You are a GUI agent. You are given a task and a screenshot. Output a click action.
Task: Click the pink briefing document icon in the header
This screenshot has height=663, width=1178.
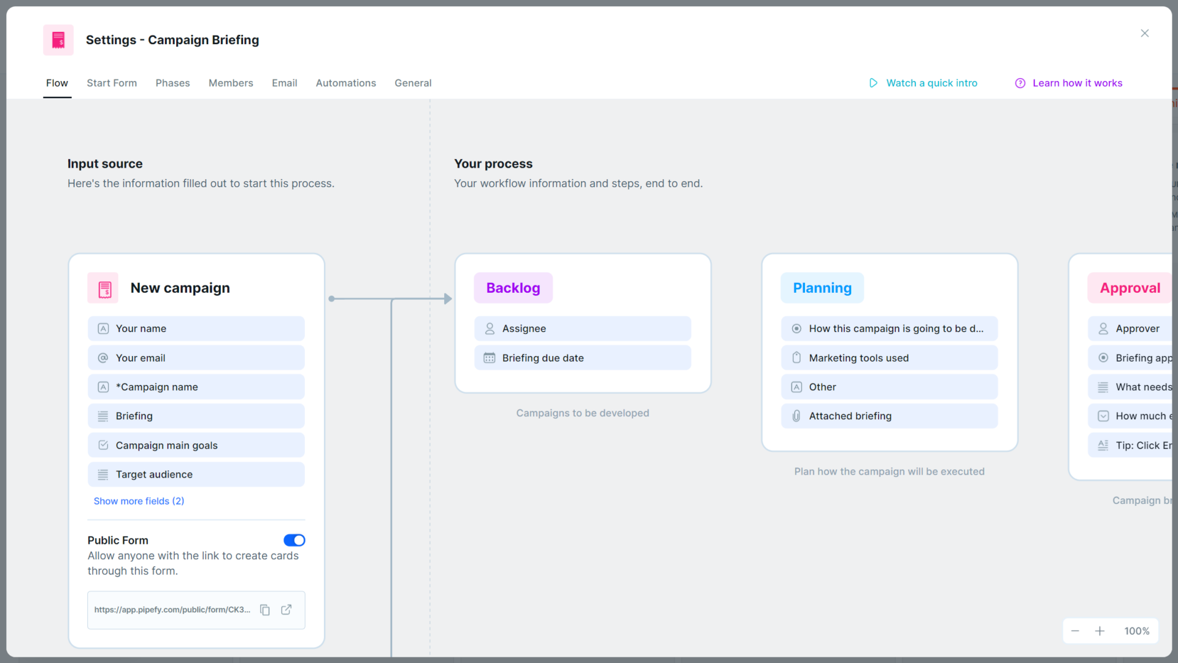pos(58,39)
